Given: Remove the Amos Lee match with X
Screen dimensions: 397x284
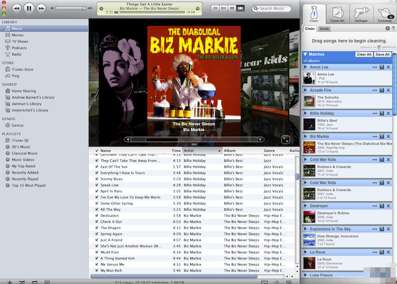Looking at the screenshot, I should pyautogui.click(x=389, y=67).
